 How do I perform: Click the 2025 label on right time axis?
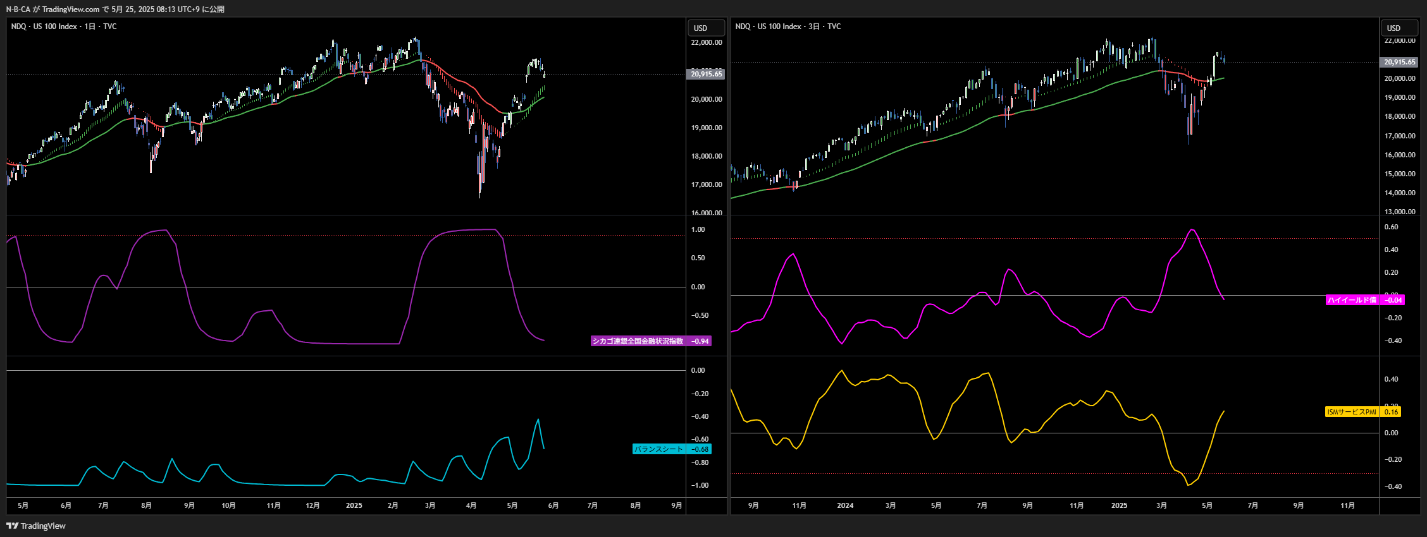(1119, 505)
